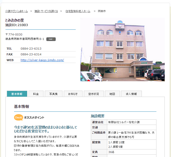Click the 居室数 row in overview table
The height and width of the screenshot is (157, 171).
[124, 144]
